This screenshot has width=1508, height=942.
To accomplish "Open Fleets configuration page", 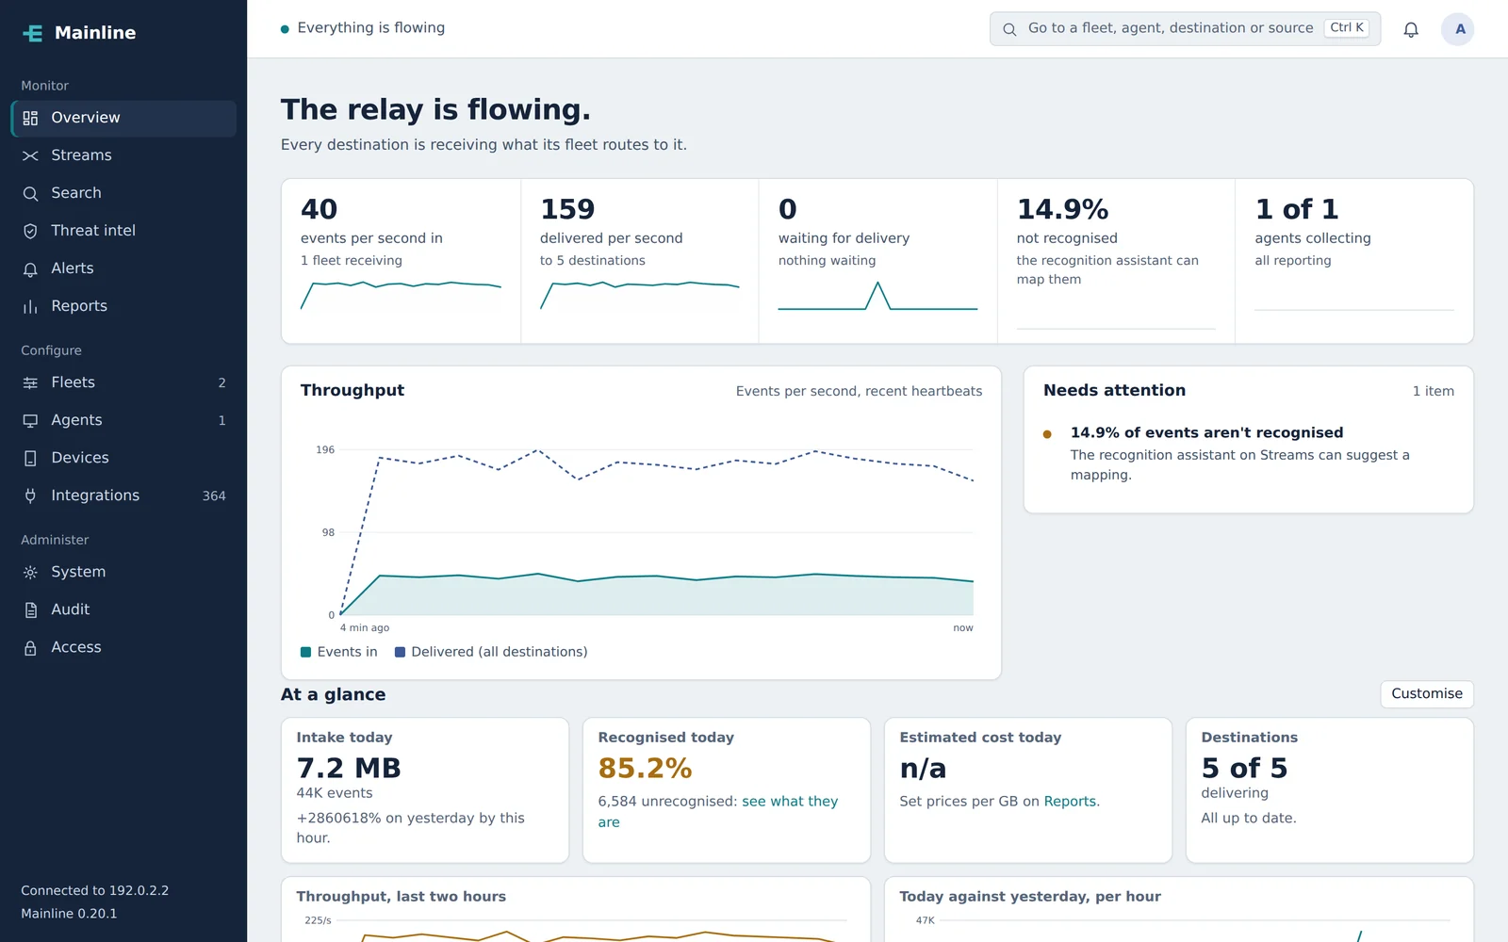I will 123,382.
